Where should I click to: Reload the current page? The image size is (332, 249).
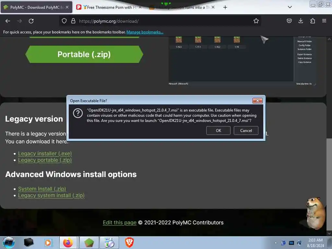(31, 21)
